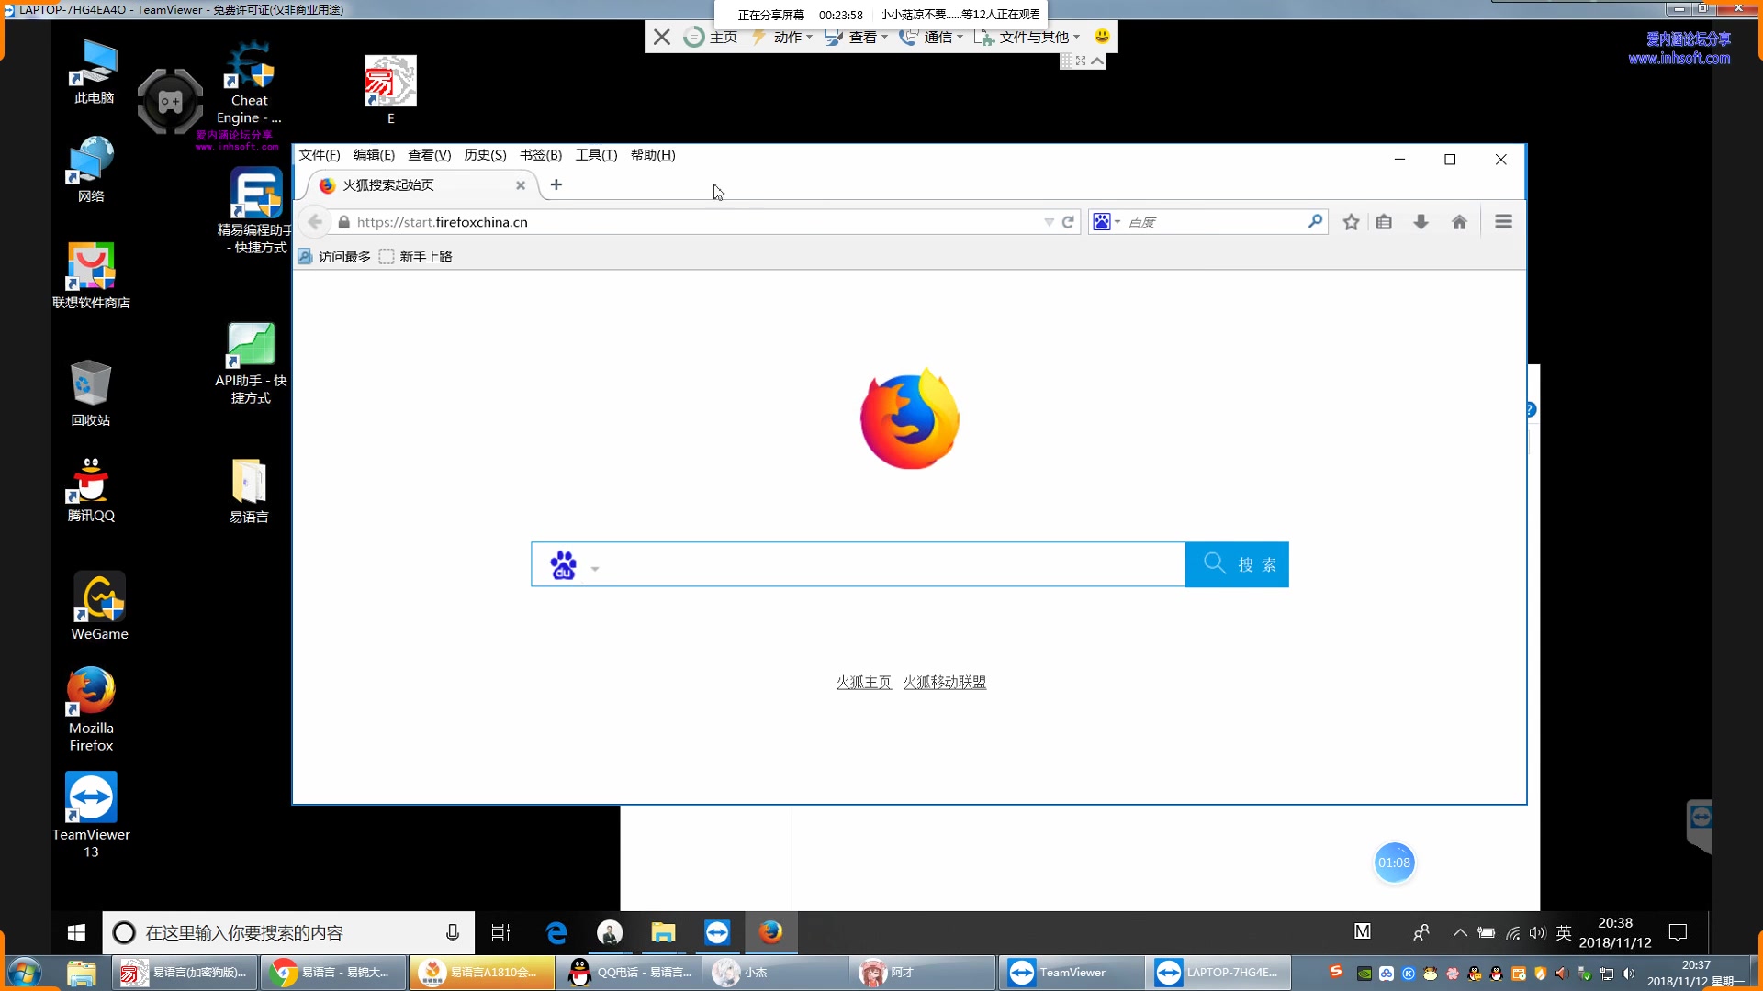Select 联想软件商店 desktop icon

pyautogui.click(x=91, y=275)
